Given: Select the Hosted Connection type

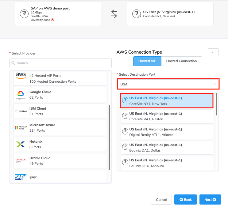Looking at the screenshot, I should click(181, 61).
